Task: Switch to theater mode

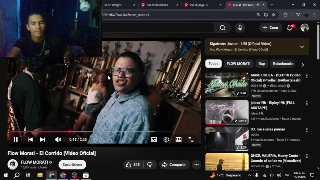Action: pos(178,139)
